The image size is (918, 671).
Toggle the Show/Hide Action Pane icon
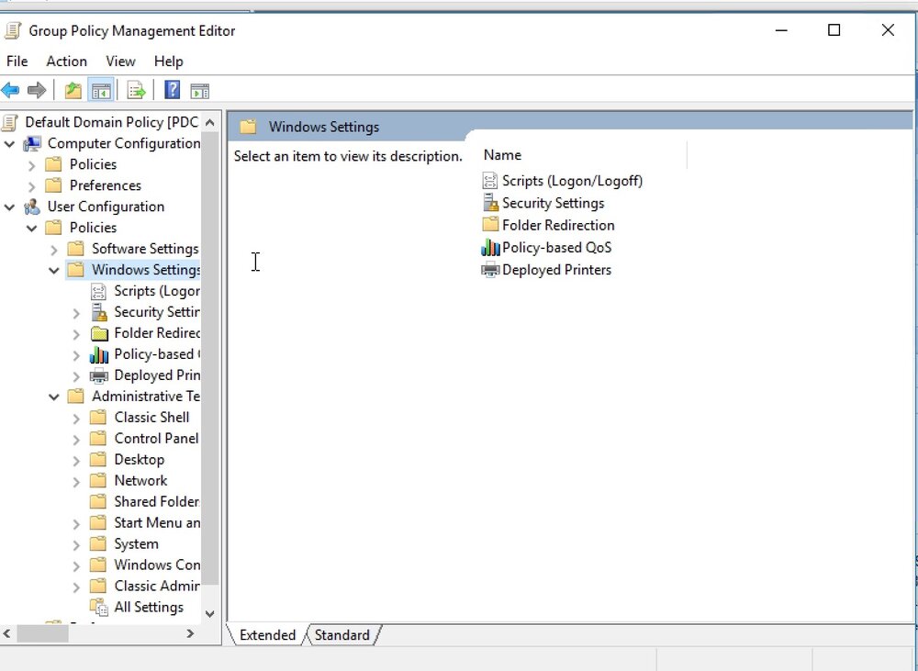coord(199,91)
